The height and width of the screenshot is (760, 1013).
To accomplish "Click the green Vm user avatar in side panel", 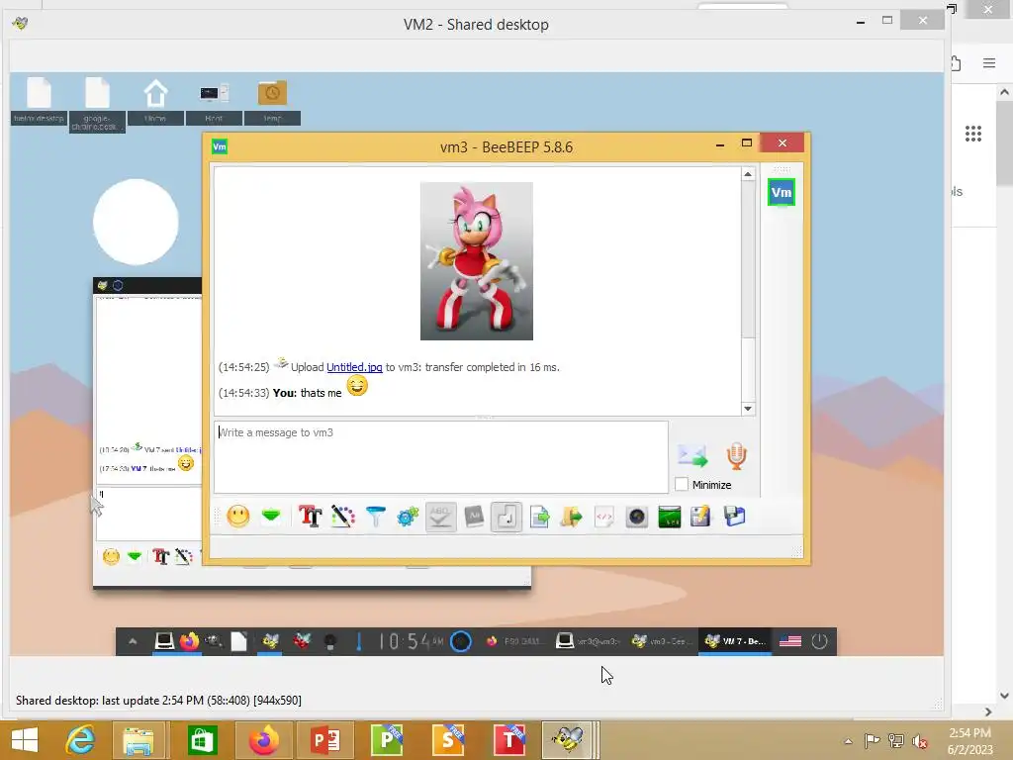I will point(782,192).
